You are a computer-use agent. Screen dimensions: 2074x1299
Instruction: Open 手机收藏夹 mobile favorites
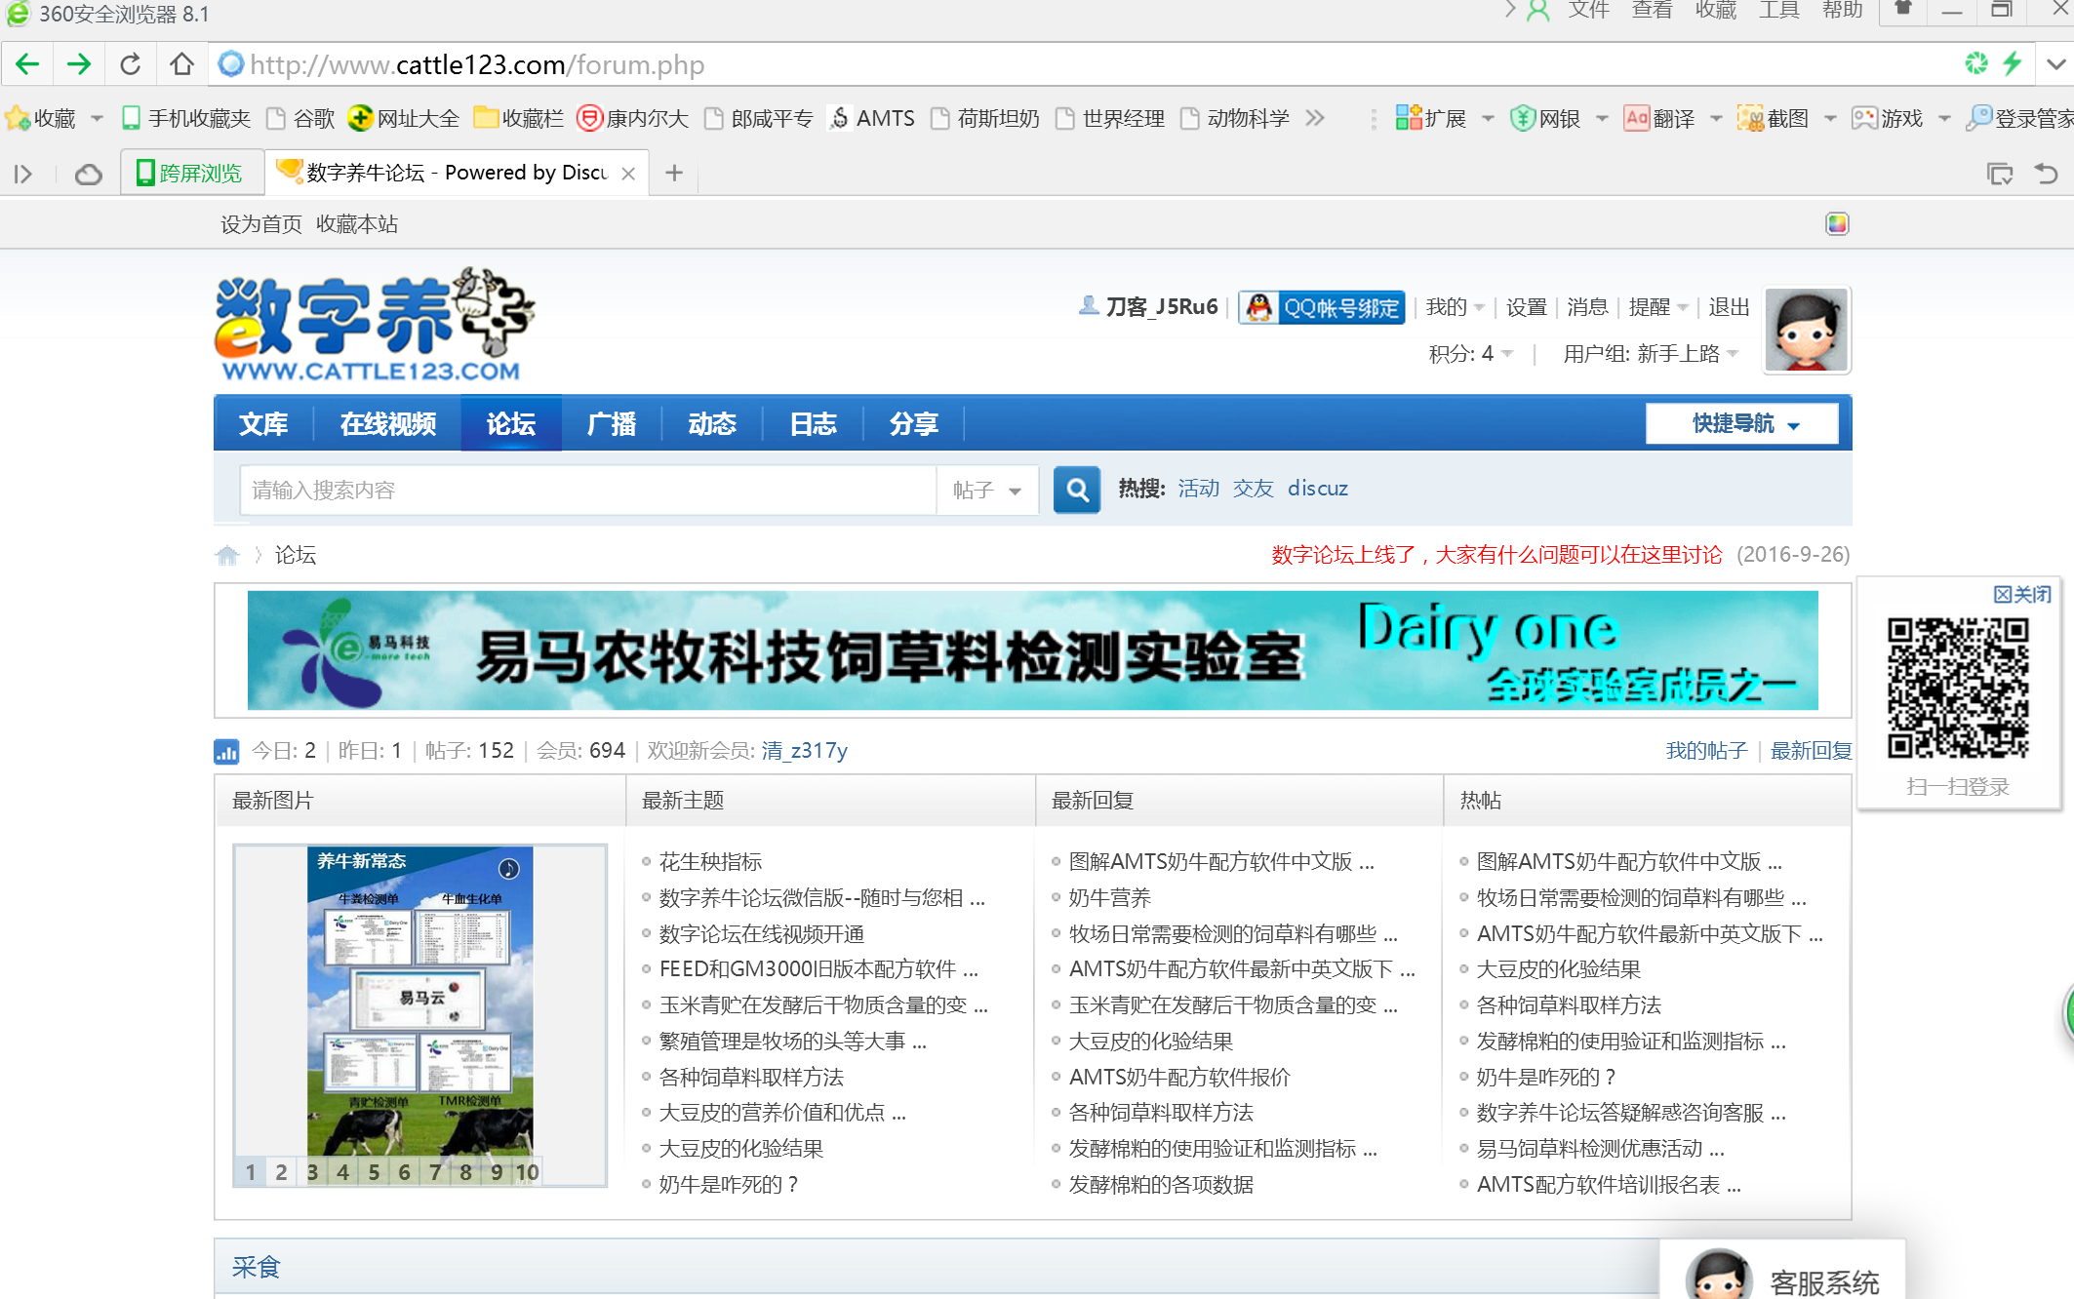pos(185,119)
